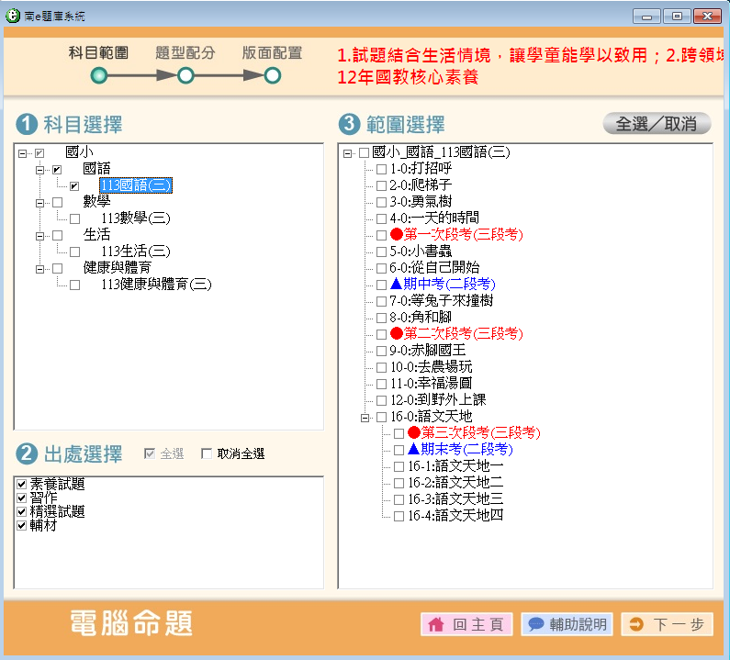The width and height of the screenshot is (730, 660).
Task: Collapse the 國小 tree node
Action: coord(22,153)
